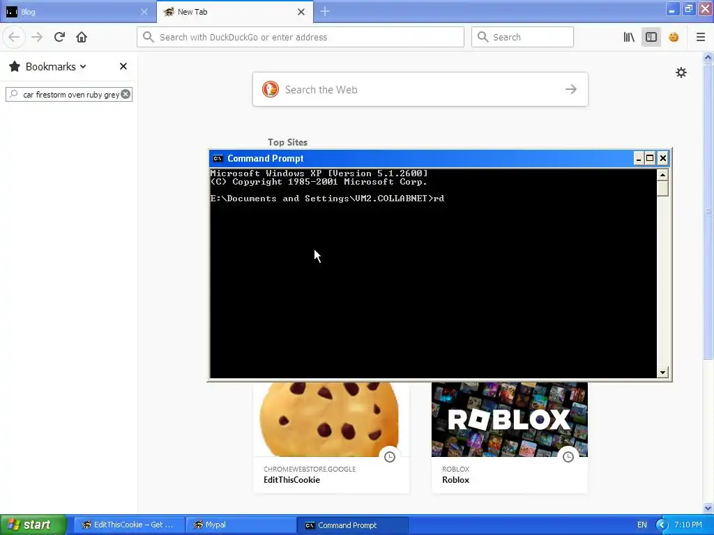
Task: Click the Command Prompt scrollbar thumb
Action: (662, 188)
